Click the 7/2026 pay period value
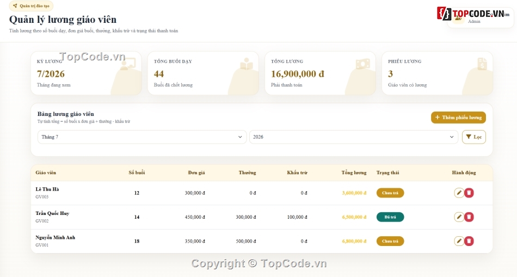 coord(51,74)
